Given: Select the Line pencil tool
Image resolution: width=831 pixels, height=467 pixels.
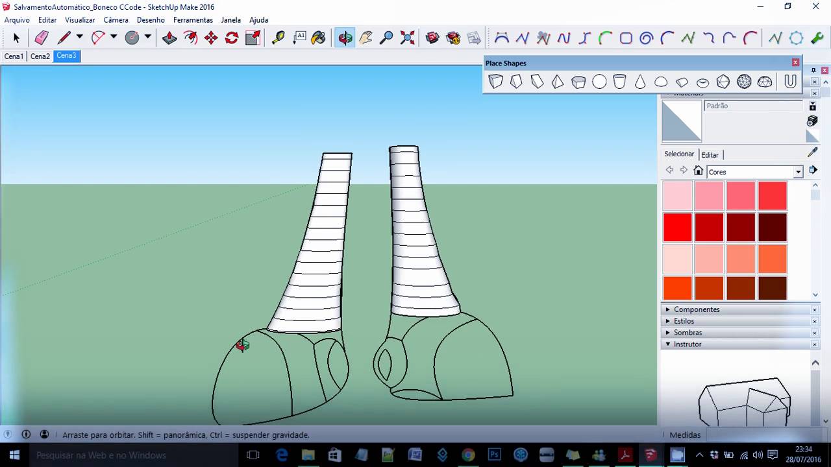Looking at the screenshot, I should click(64, 38).
